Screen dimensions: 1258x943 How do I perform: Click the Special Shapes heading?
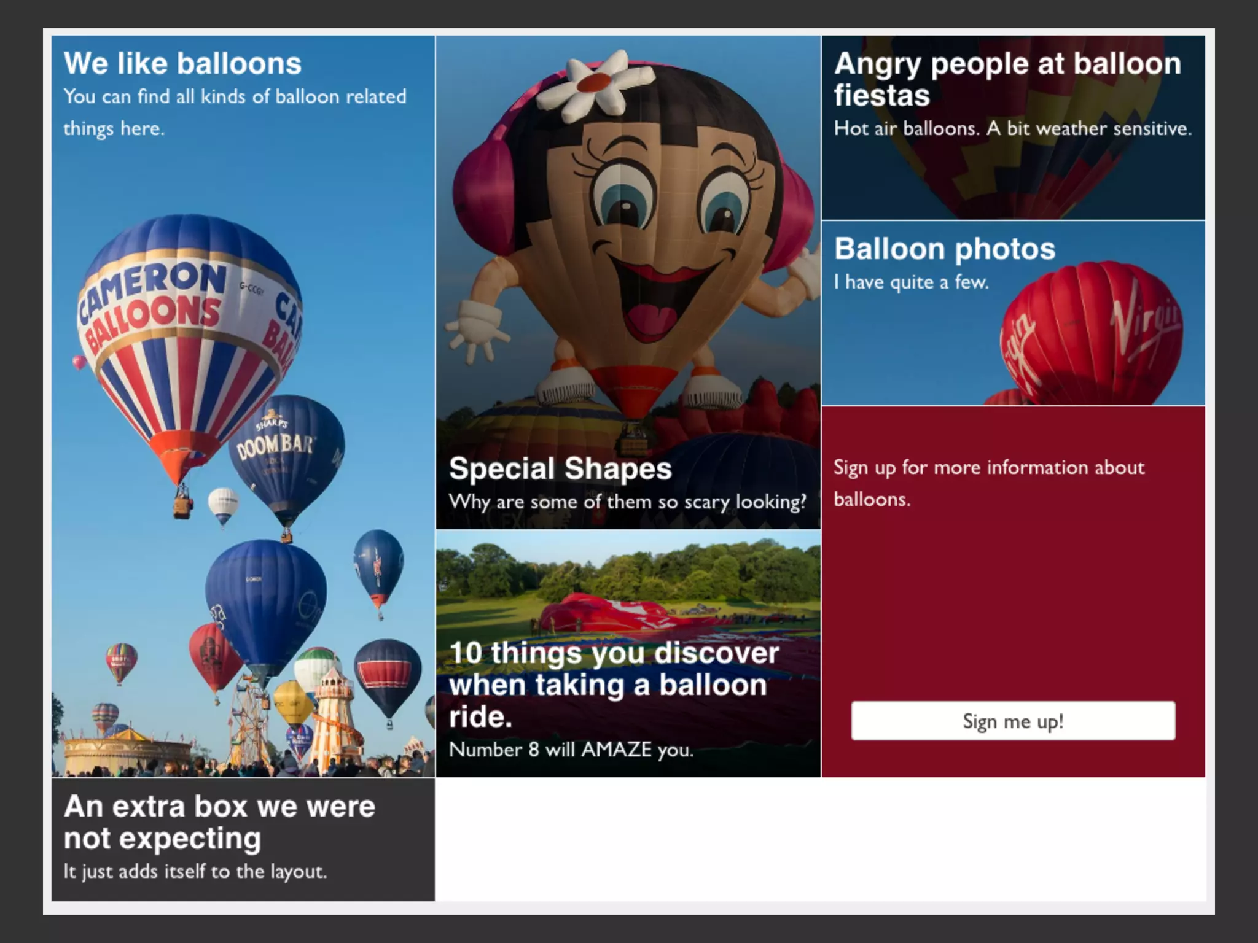click(560, 469)
